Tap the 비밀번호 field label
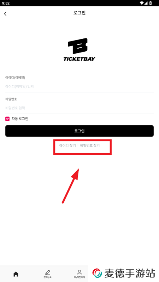Screen dimensions: 159x282 click(11, 99)
